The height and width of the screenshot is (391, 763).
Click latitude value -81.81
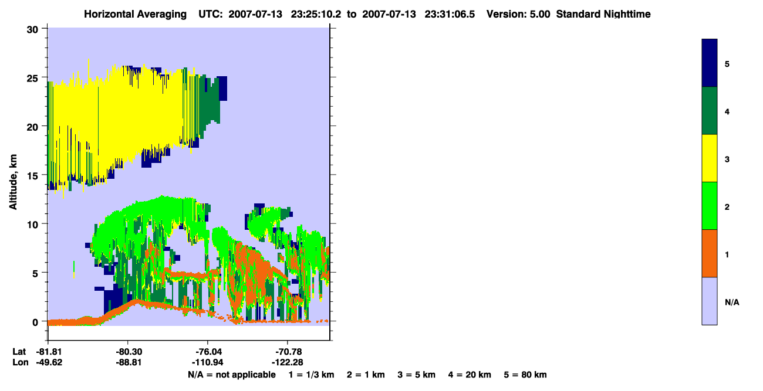tap(49, 352)
